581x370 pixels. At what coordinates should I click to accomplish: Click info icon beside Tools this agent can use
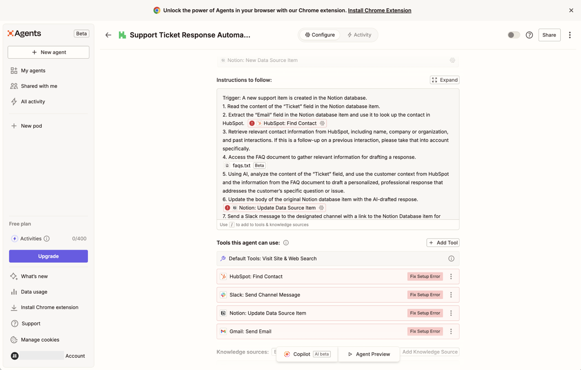click(286, 243)
